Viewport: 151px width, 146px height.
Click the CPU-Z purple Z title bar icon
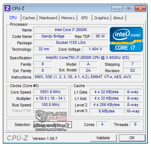pyautogui.click(x=7, y=8)
